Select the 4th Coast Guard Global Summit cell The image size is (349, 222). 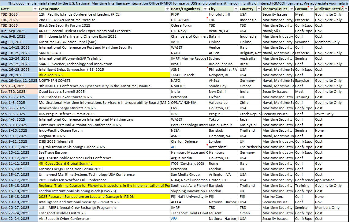tap(104, 164)
